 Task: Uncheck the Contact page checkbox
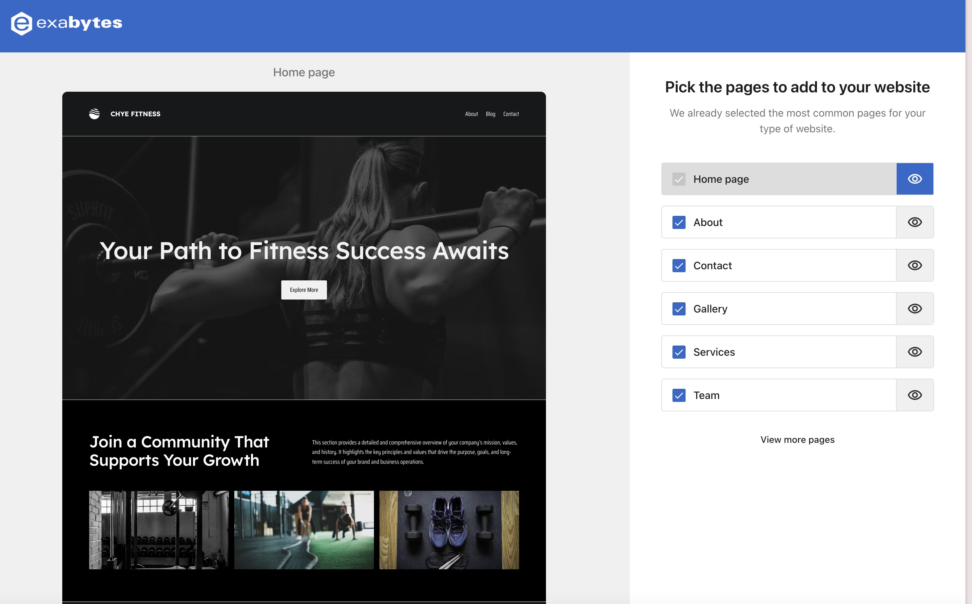[679, 266]
